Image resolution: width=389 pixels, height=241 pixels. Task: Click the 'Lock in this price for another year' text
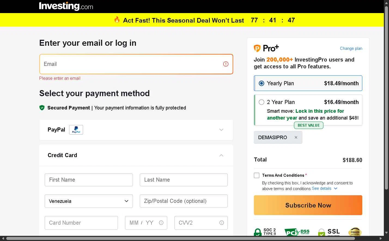click(x=305, y=114)
